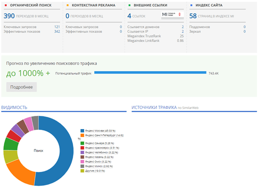This screenshot has width=259, height=187.
Task: Click the red Красноярск legend swatch
Action: point(82,148)
